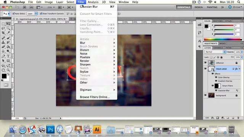The width and height of the screenshot is (244, 137).
Task: Select the Brush tool
Action: 8,38
